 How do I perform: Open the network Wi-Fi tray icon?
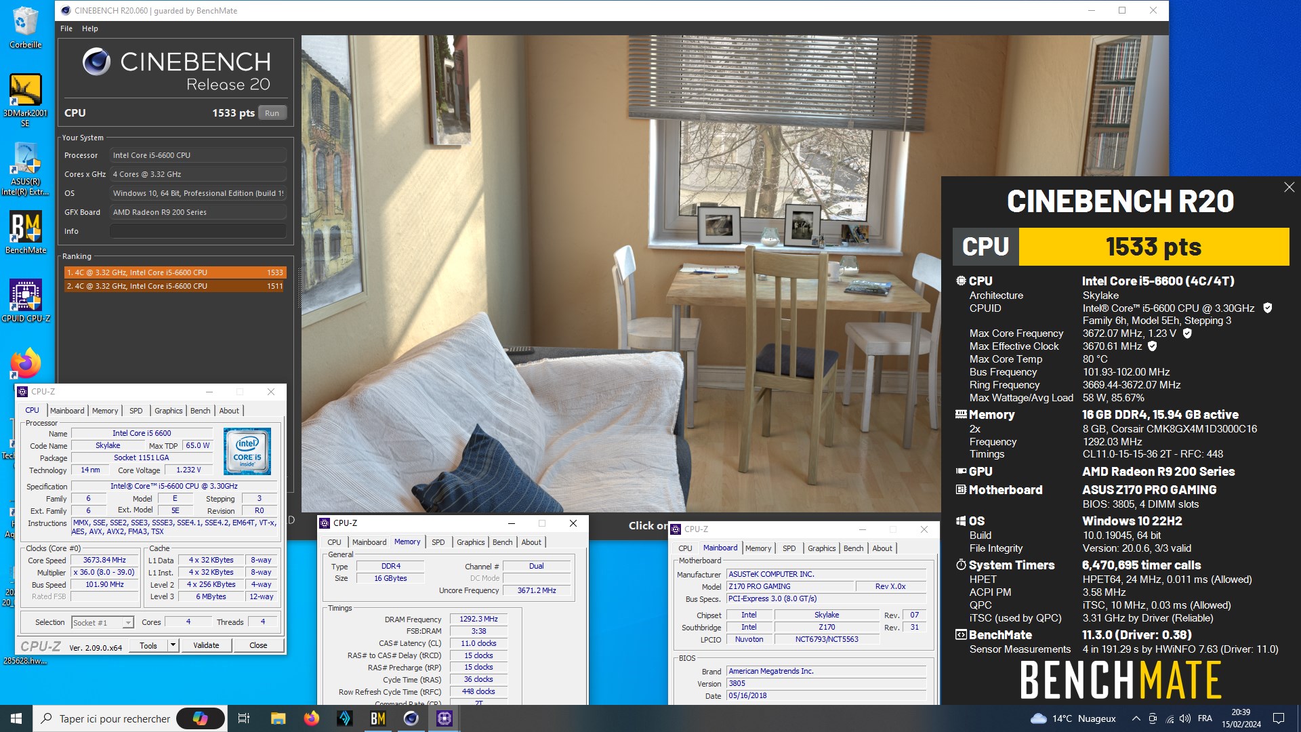(x=1169, y=718)
